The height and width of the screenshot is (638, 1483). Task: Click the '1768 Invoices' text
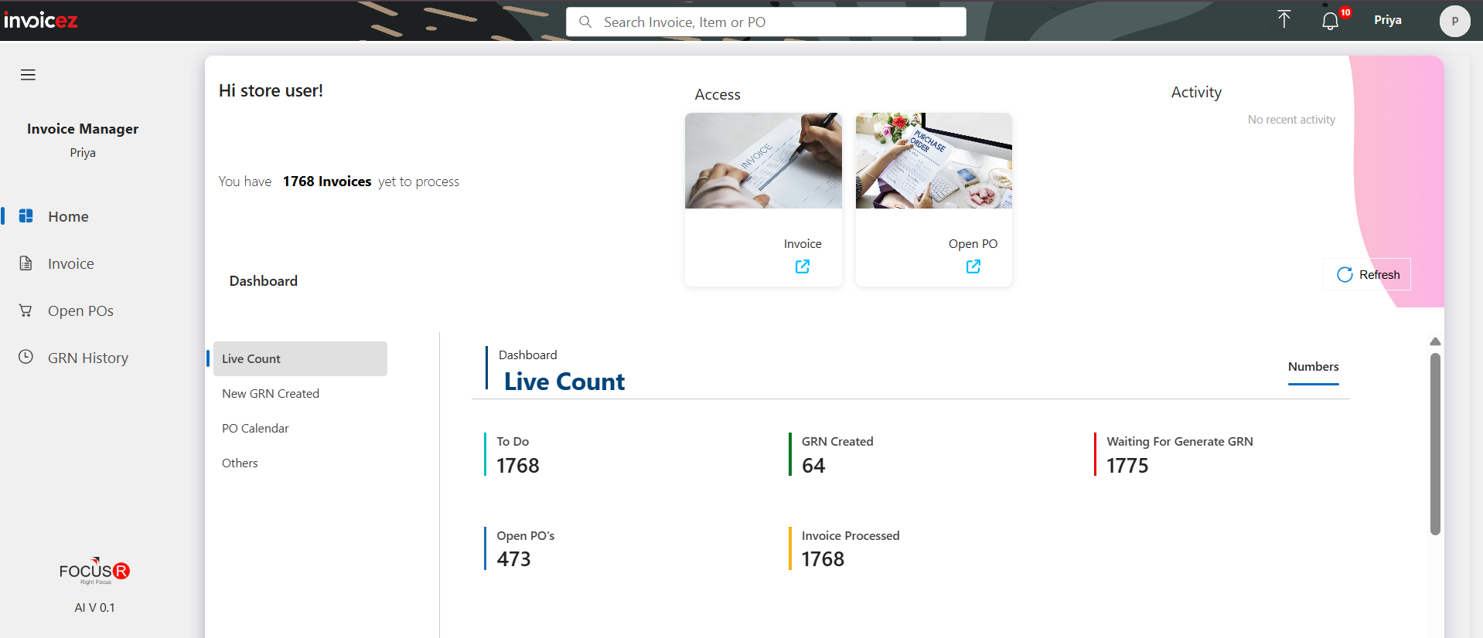pyautogui.click(x=327, y=182)
